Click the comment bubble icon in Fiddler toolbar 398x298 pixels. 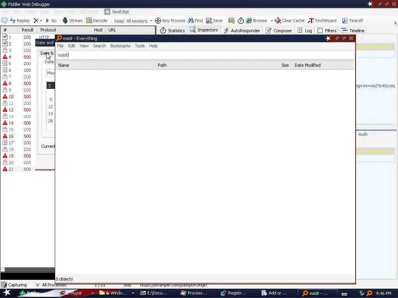click(4, 21)
